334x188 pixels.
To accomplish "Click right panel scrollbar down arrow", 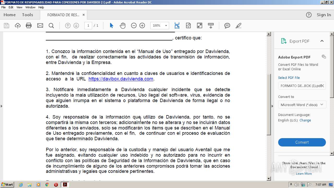I will [x=332, y=154].
